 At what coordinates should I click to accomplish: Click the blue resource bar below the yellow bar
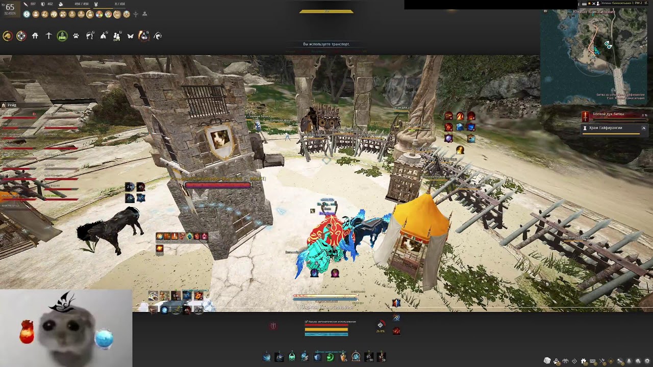[326, 333]
